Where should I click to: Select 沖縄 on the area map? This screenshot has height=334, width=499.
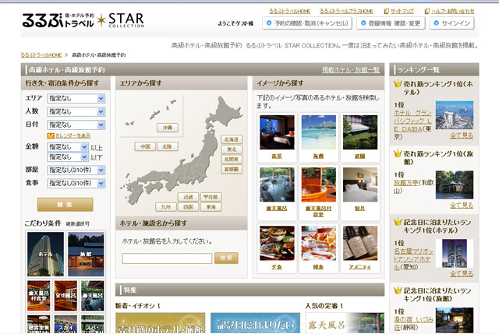tap(168, 128)
